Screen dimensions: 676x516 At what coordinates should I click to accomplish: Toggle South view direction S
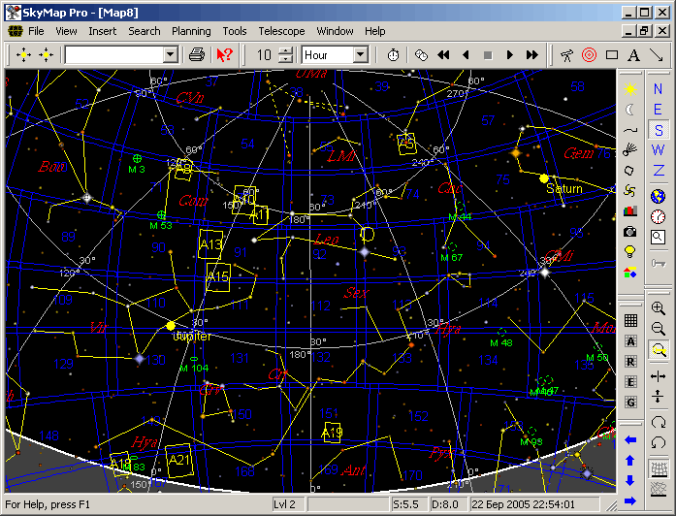[658, 130]
